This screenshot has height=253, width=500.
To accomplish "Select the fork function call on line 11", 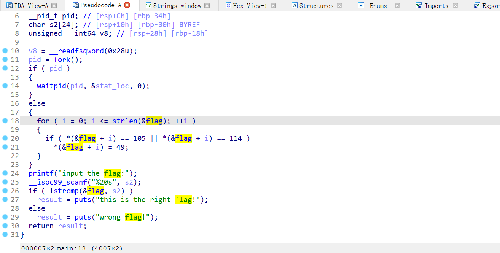I will (62, 60).
